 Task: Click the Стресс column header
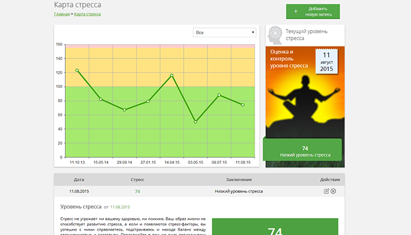click(x=137, y=180)
